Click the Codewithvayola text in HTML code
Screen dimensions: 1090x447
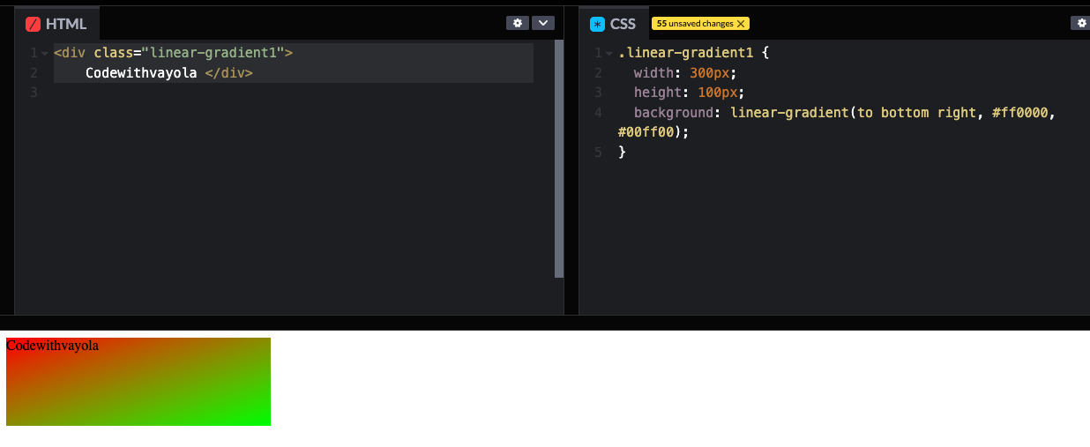141,73
